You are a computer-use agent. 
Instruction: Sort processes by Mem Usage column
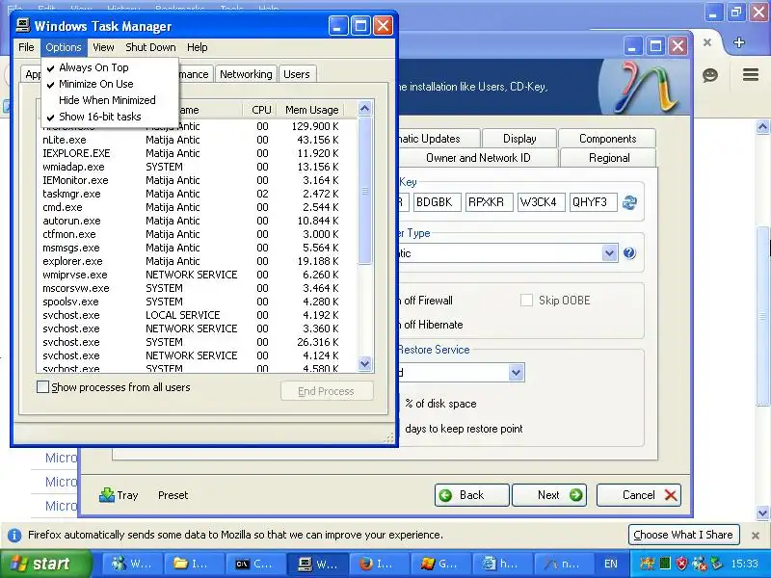pos(311,110)
